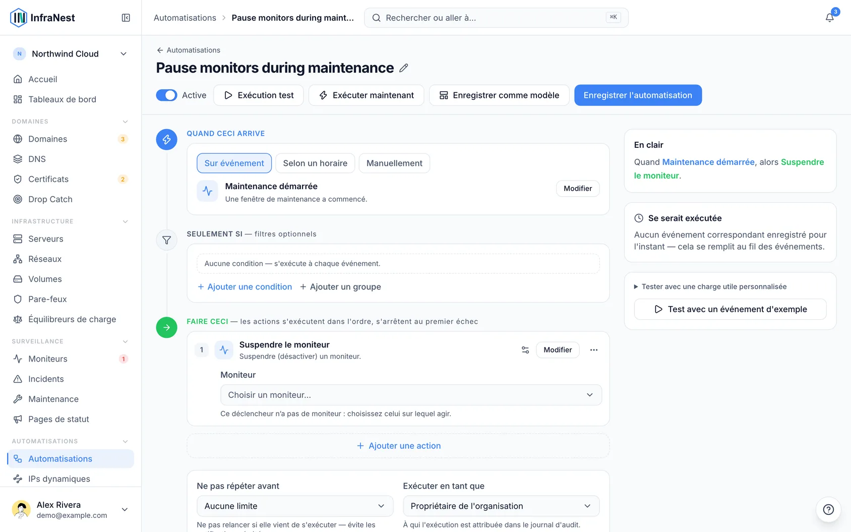The width and height of the screenshot is (851, 532).
Task: Open Serveurs page
Action: click(71, 239)
